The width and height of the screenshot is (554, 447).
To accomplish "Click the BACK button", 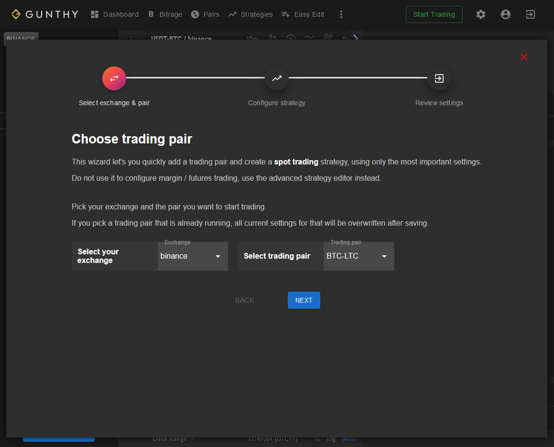I will pos(244,300).
